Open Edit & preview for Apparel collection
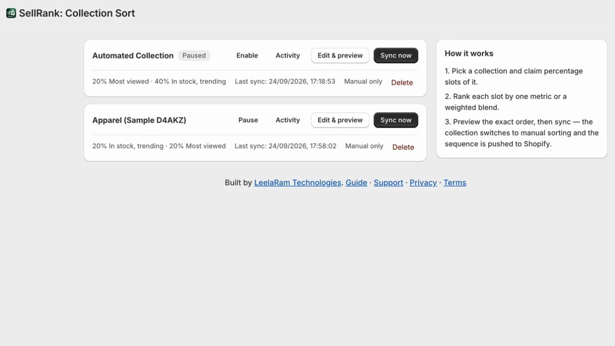The image size is (615, 346). [340, 120]
